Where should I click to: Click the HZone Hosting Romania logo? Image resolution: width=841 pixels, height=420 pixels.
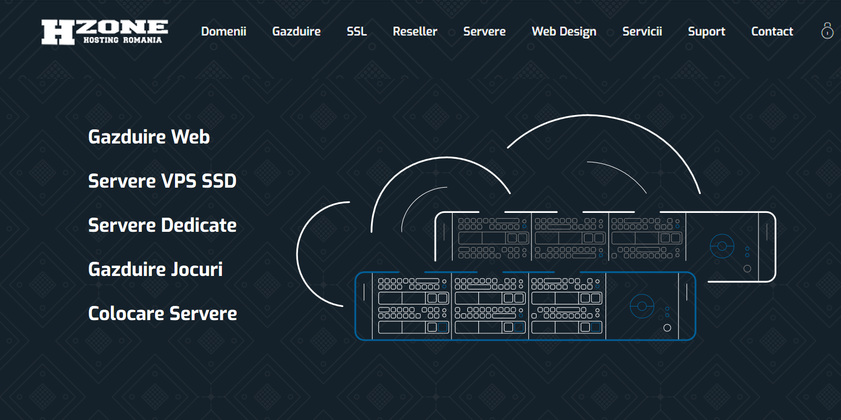click(x=105, y=32)
